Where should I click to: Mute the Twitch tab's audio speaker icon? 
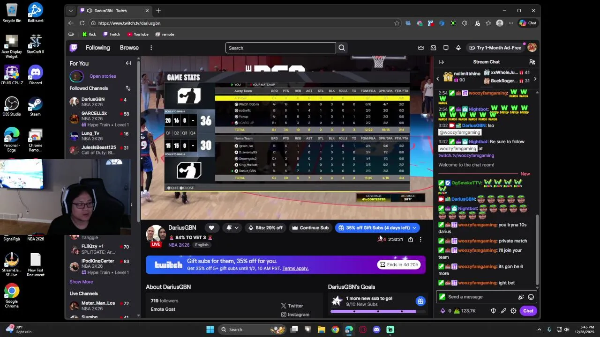pos(89,10)
